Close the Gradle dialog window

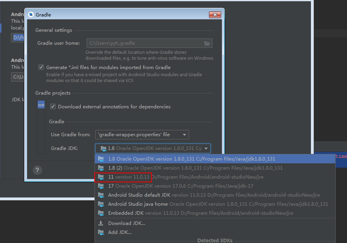tap(215, 15)
